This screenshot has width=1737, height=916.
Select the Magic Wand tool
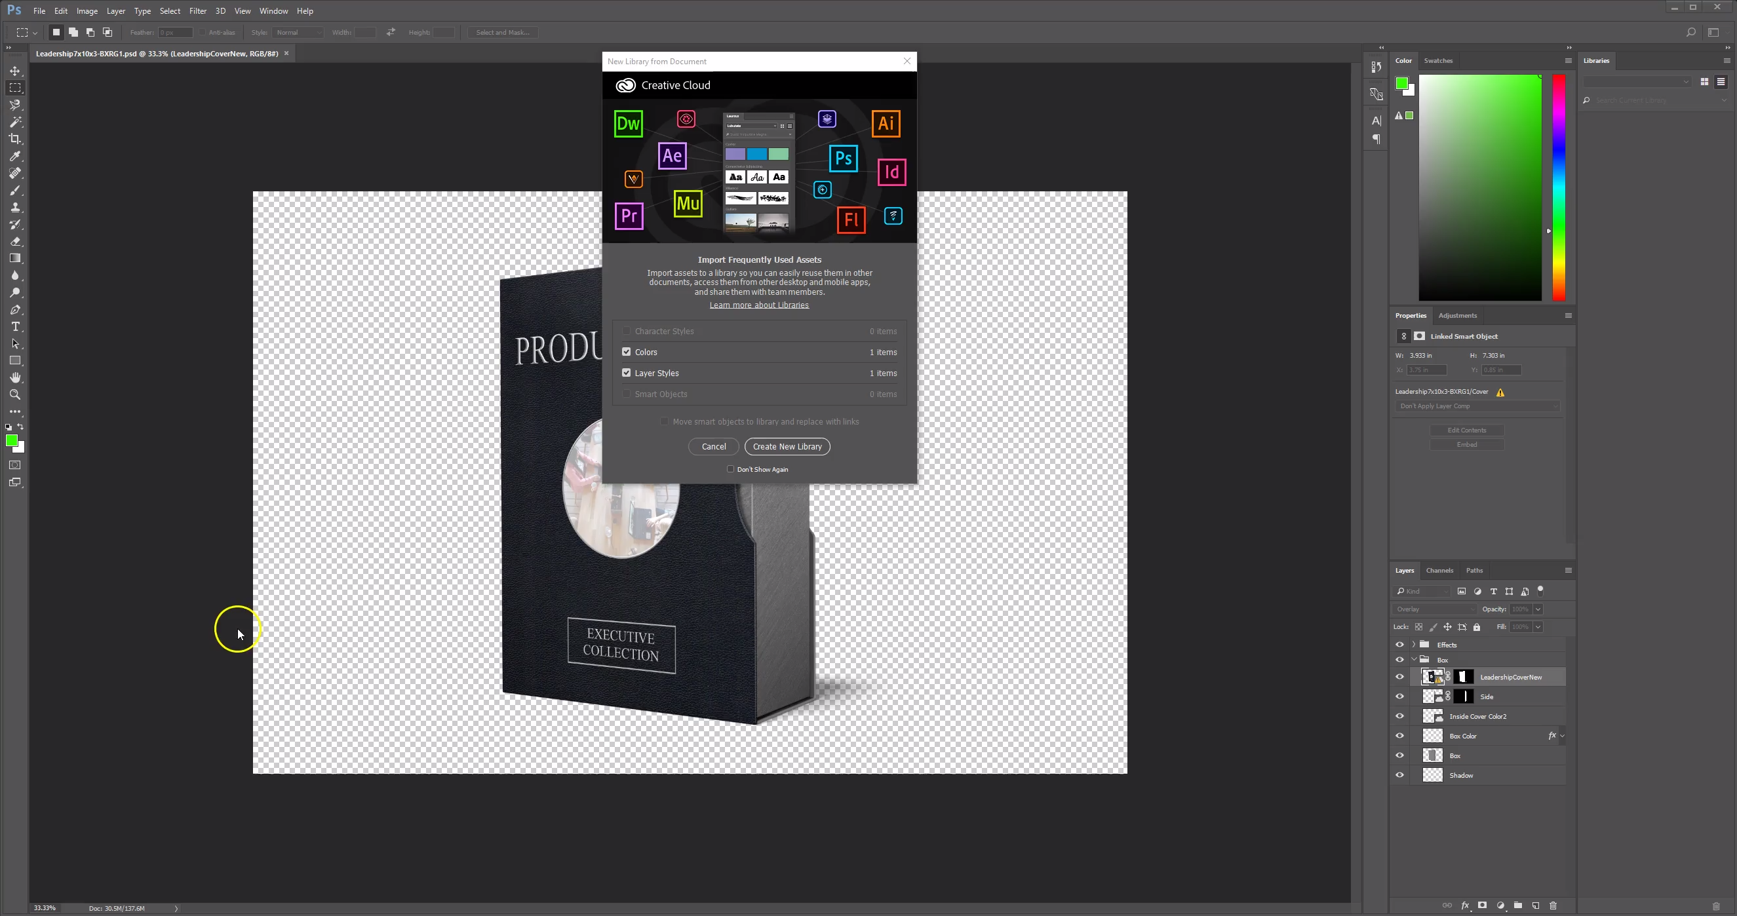click(x=15, y=122)
